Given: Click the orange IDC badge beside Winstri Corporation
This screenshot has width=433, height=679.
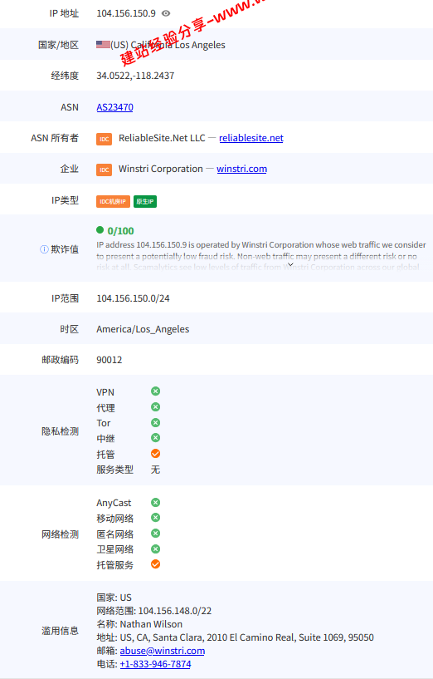Looking at the screenshot, I should (105, 170).
